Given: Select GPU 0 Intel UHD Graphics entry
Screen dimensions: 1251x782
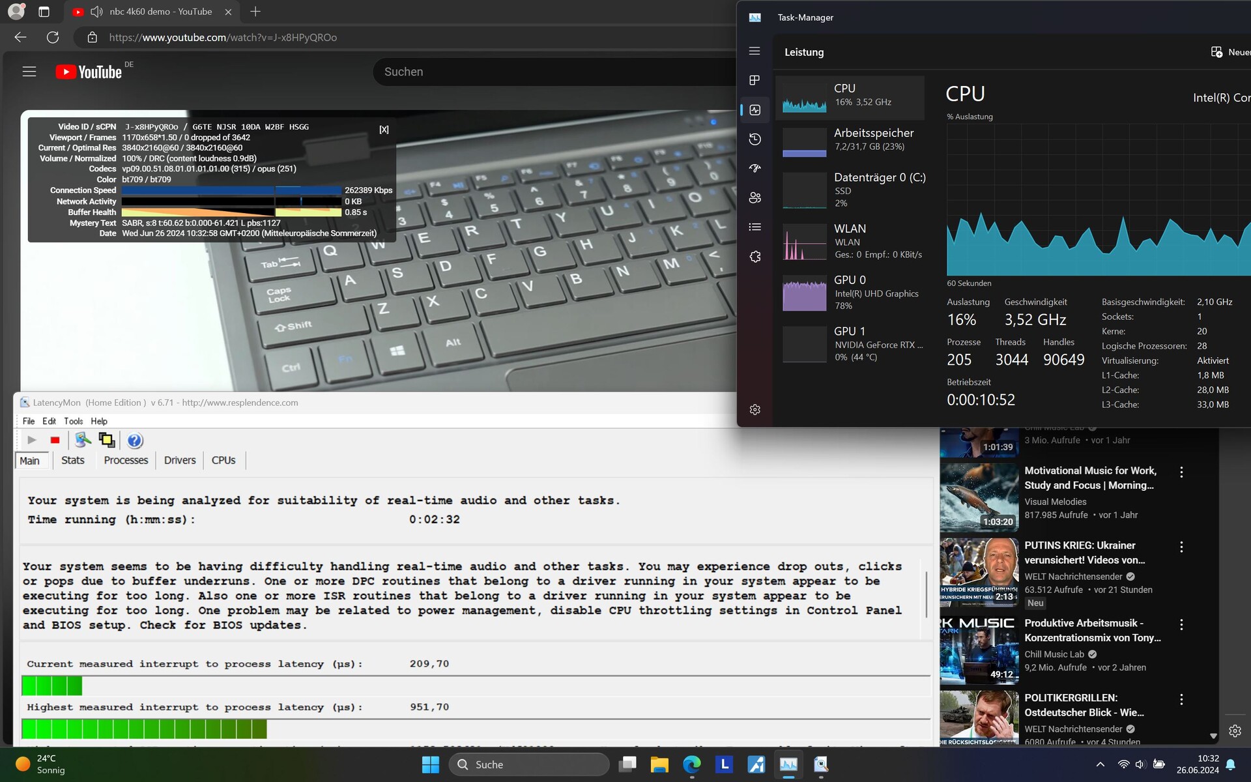Looking at the screenshot, I should (850, 293).
